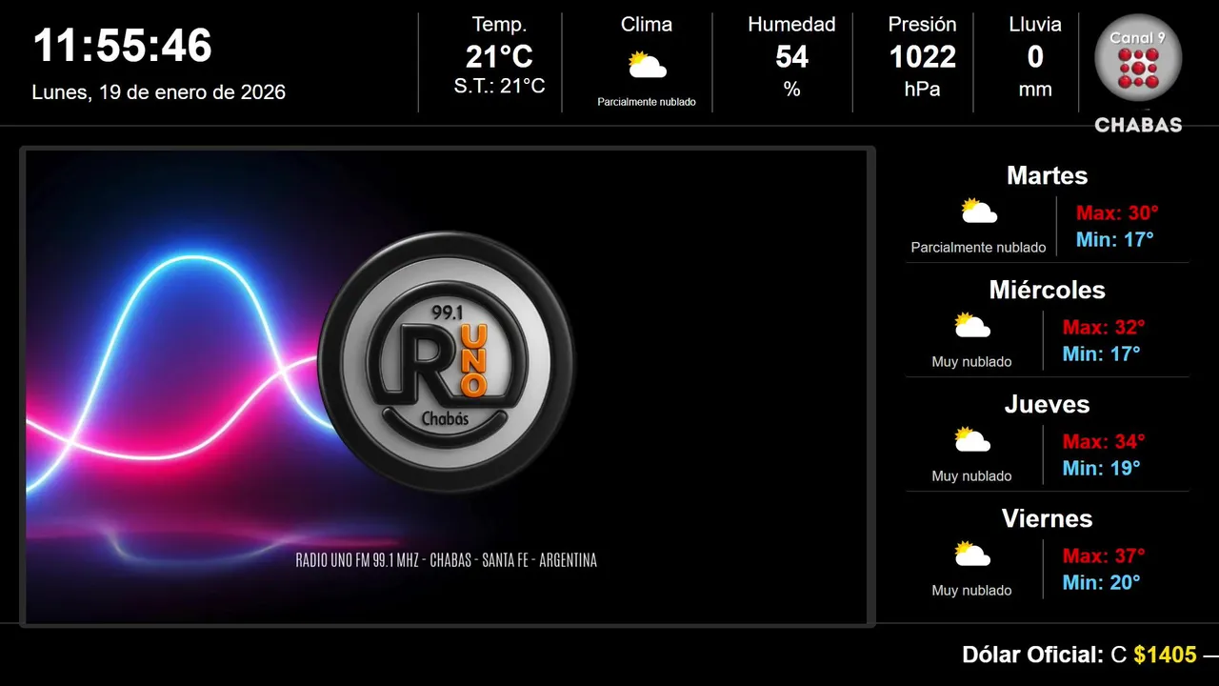Click Parcialmente nublado under Martes

(978, 248)
